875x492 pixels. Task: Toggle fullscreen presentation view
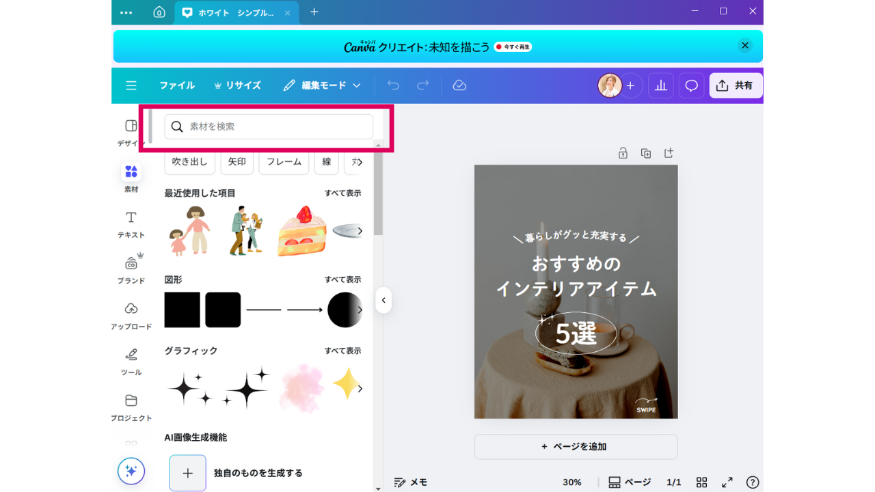727,482
